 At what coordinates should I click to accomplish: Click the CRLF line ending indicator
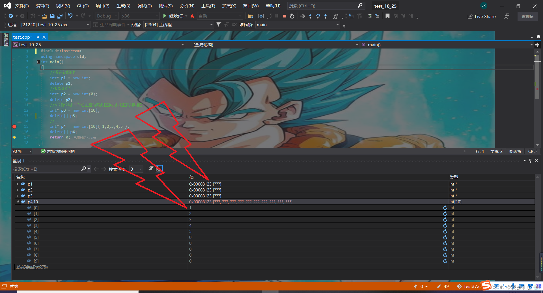(533, 151)
